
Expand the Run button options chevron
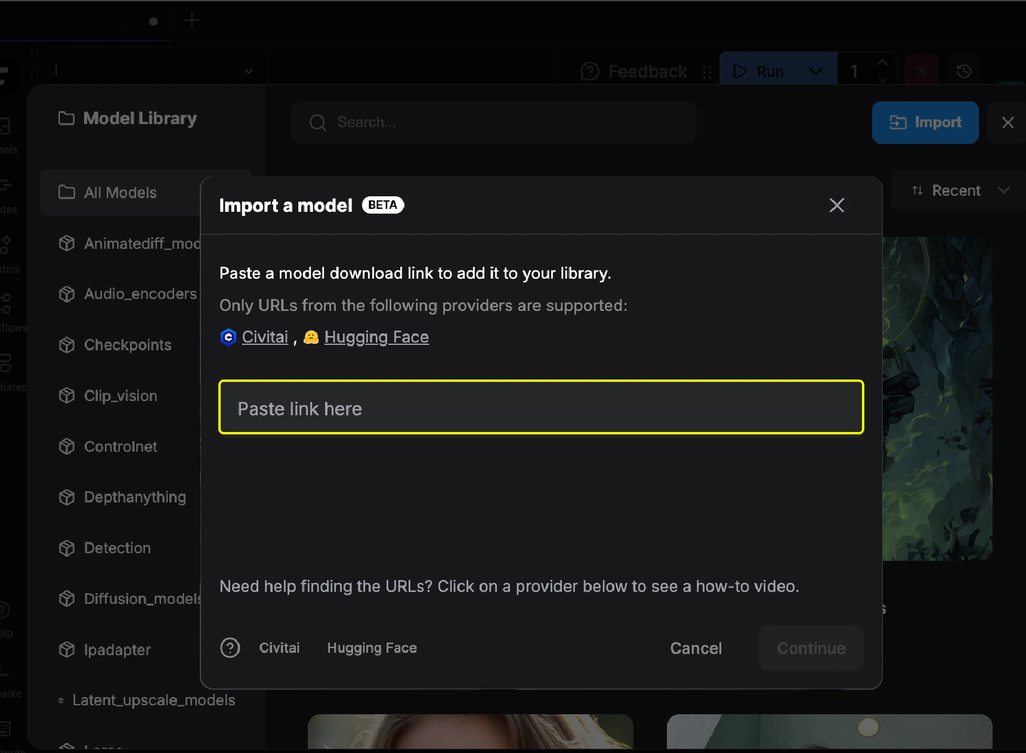pos(815,70)
